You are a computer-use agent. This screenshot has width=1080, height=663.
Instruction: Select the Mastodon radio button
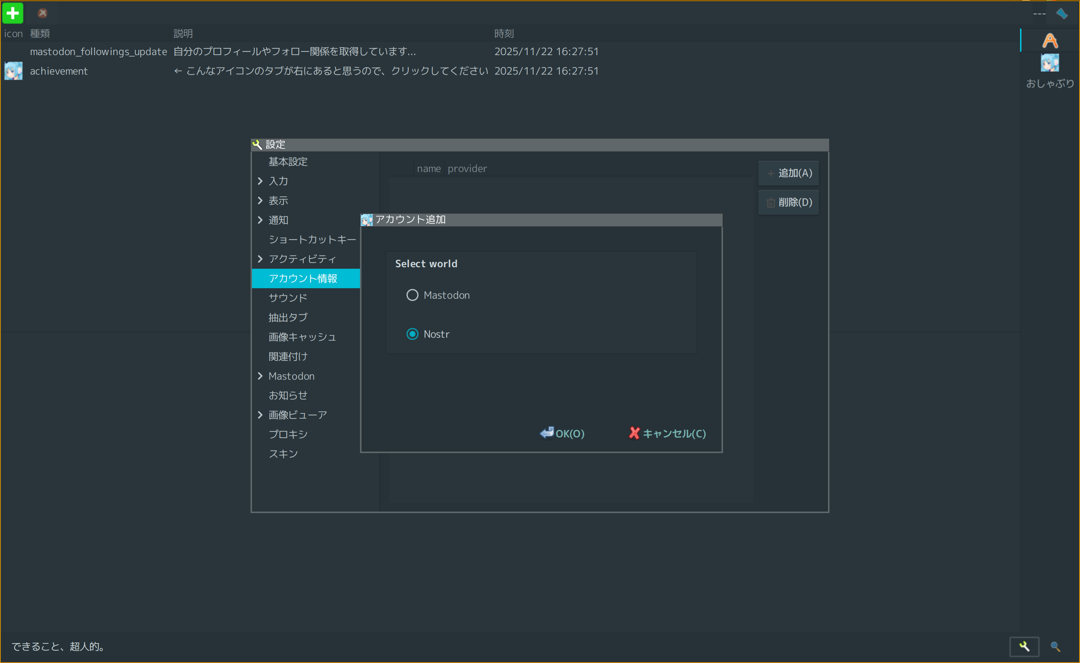[412, 295]
